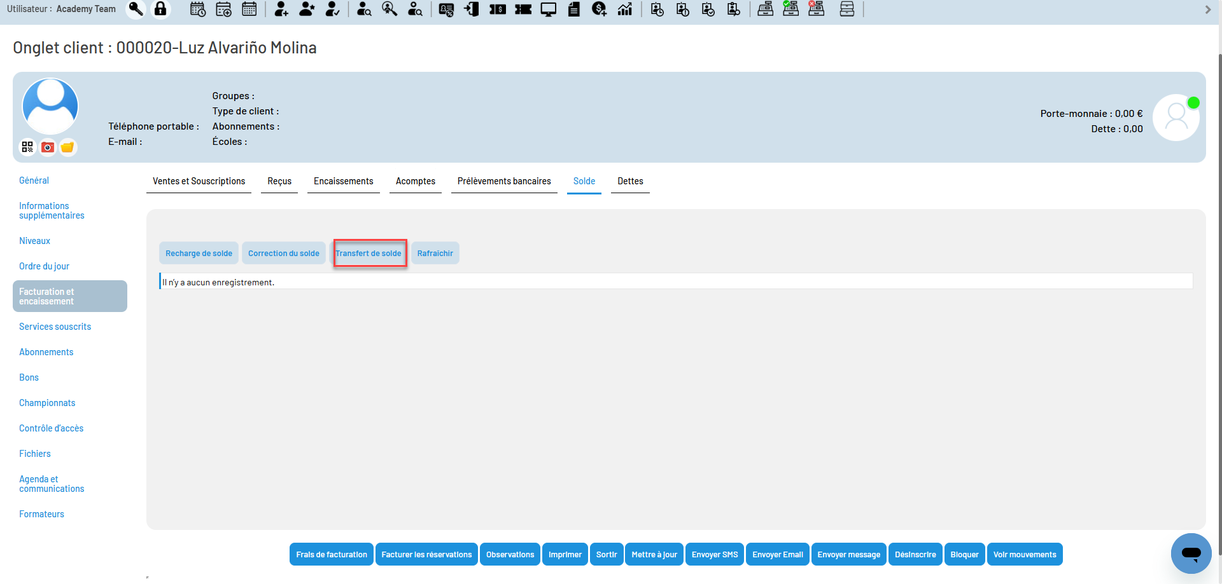Click the badge with checkmark icon
The width and height of the screenshot is (1222, 584).
[x=708, y=9]
